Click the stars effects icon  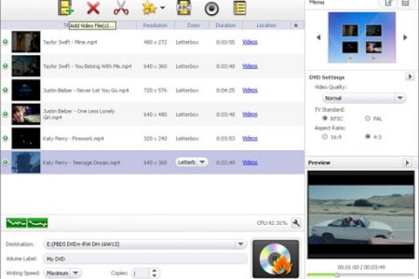[149, 8]
